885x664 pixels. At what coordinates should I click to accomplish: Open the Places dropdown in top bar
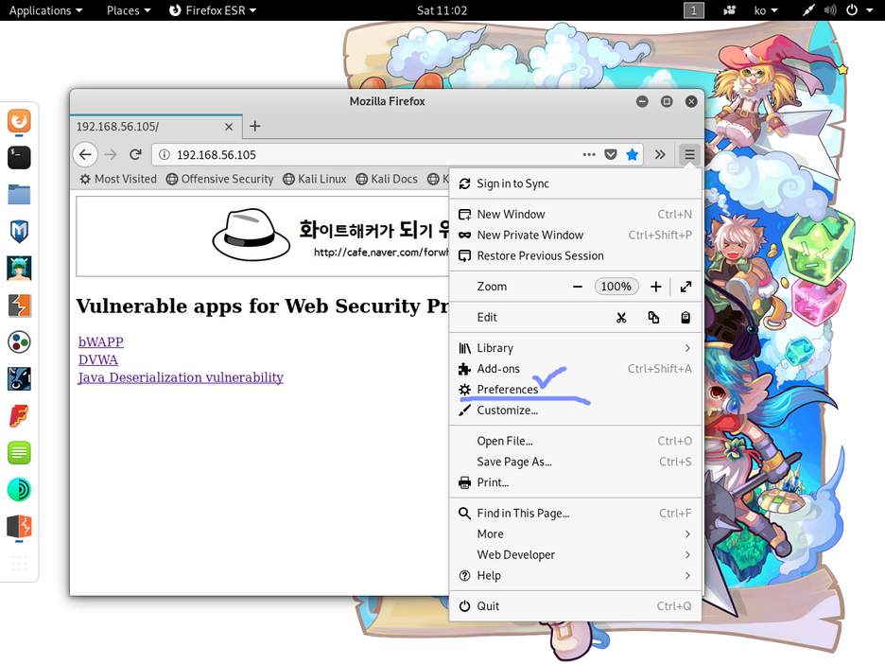tap(129, 10)
